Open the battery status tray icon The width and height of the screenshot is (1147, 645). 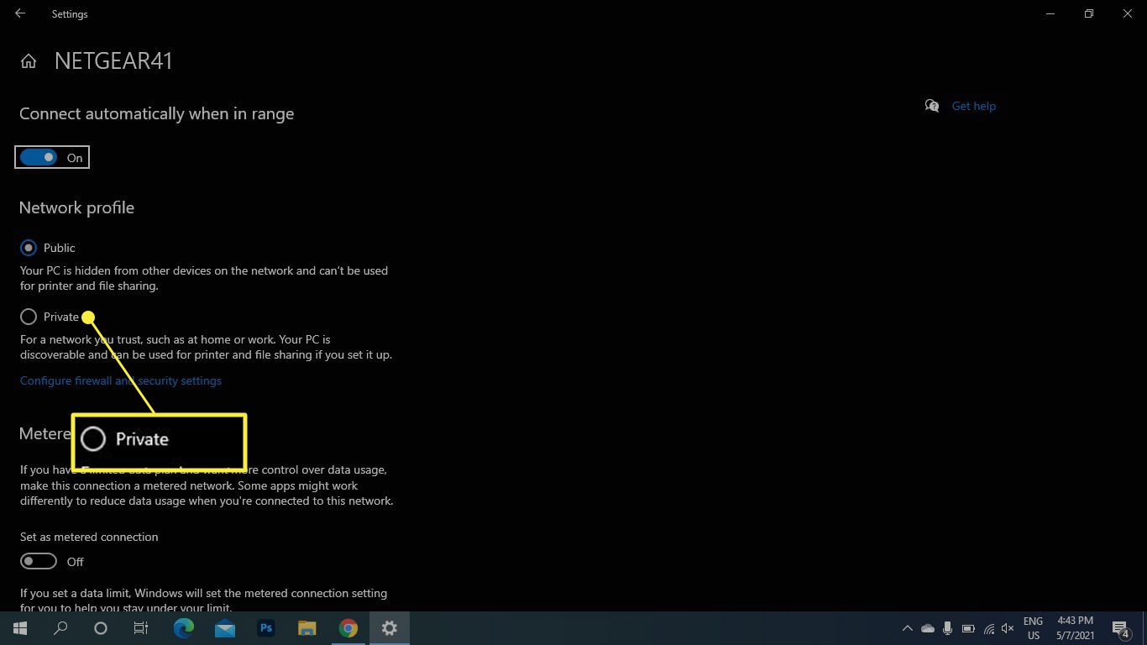[968, 628]
